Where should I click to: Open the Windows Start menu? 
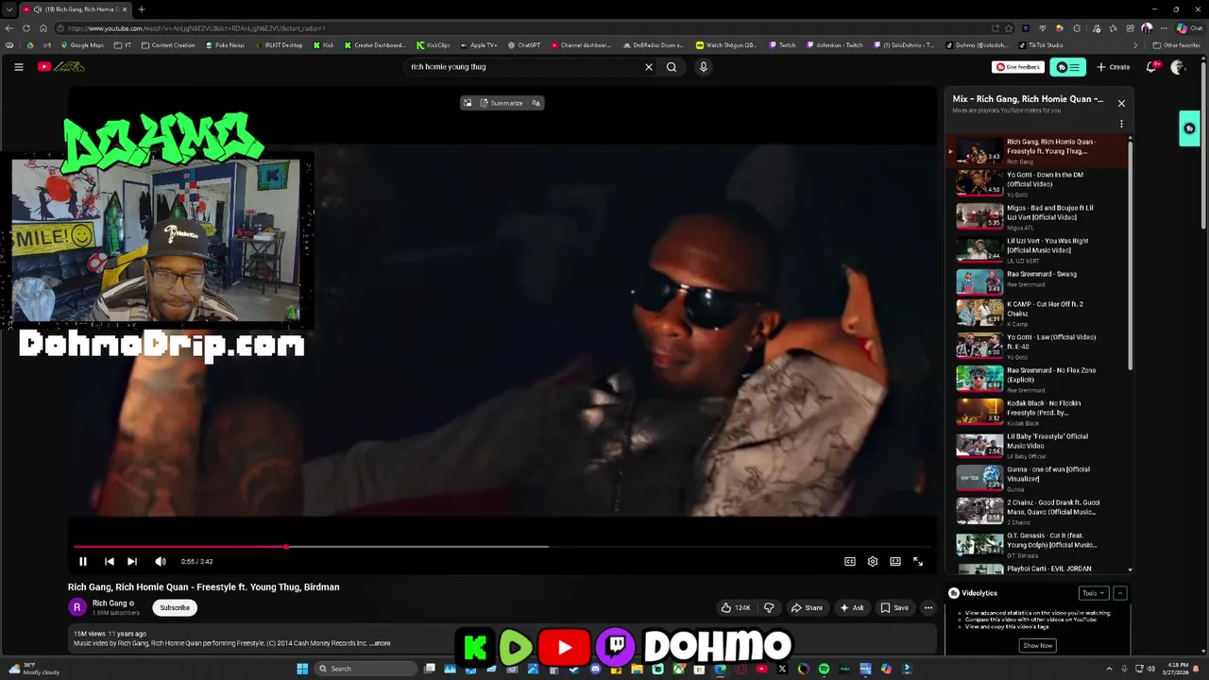[302, 669]
